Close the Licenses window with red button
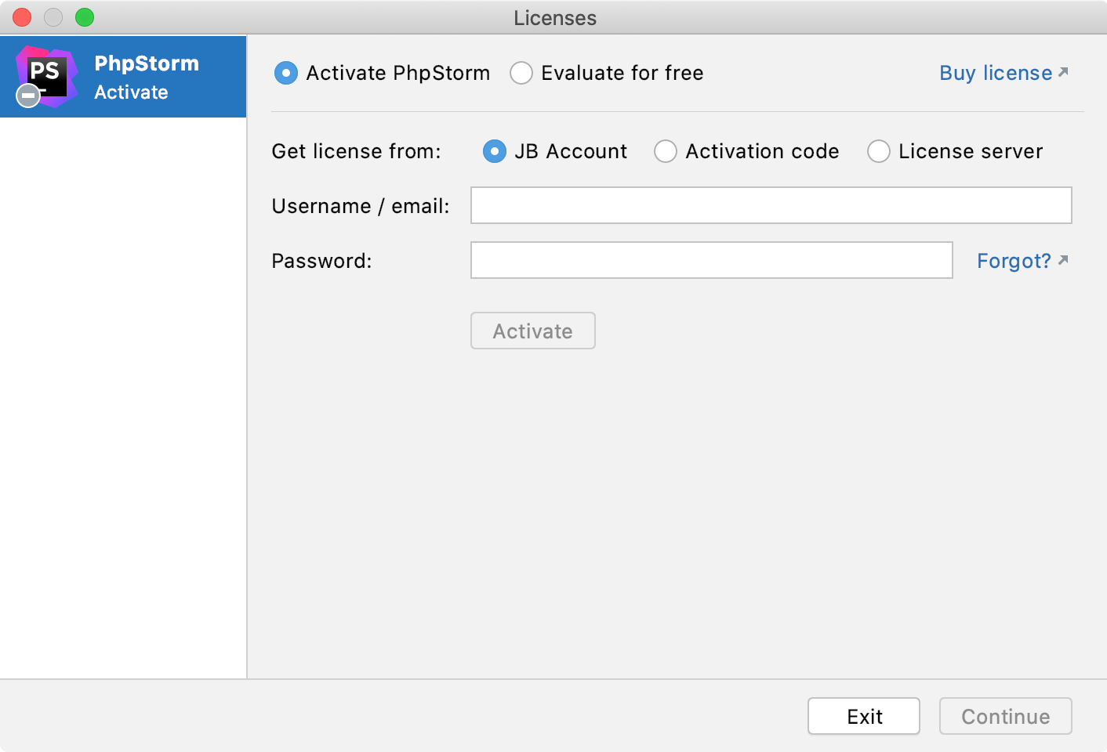Viewport: 1107px width, 752px height. click(22, 17)
